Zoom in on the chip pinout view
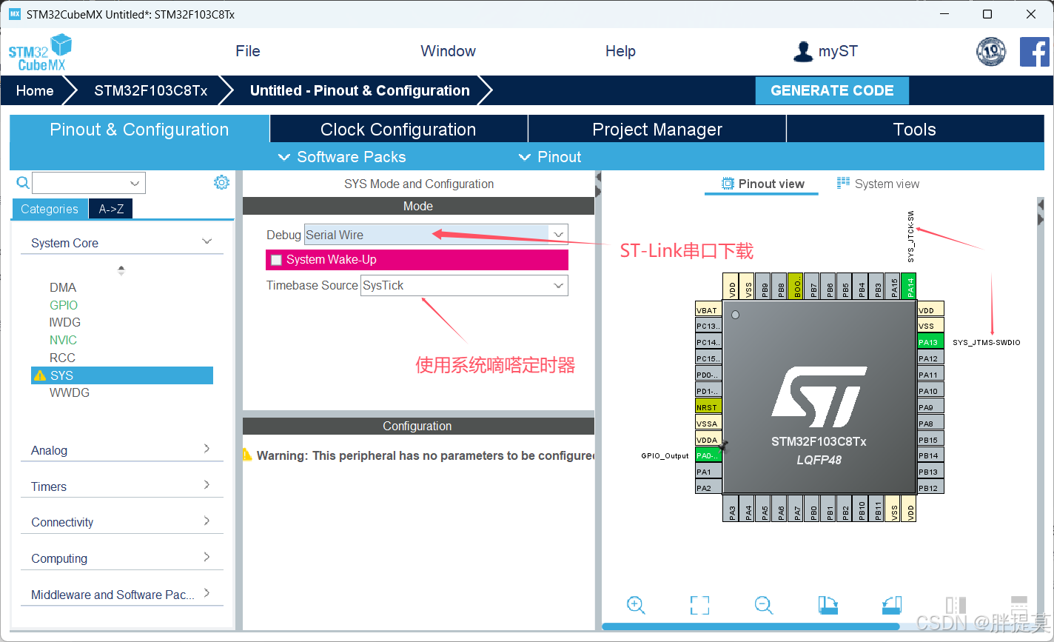Image resolution: width=1054 pixels, height=642 pixels. pos(636,605)
